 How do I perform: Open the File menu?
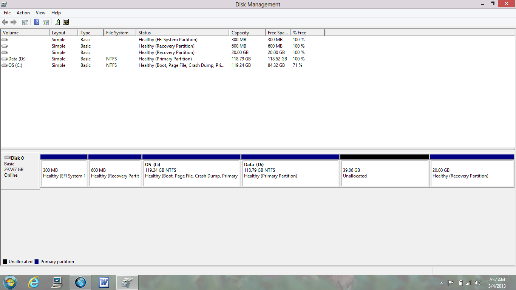(7, 13)
